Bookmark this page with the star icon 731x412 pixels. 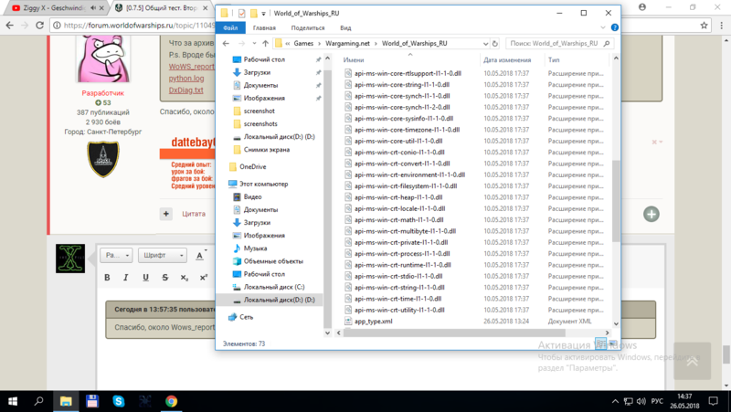coord(704,26)
